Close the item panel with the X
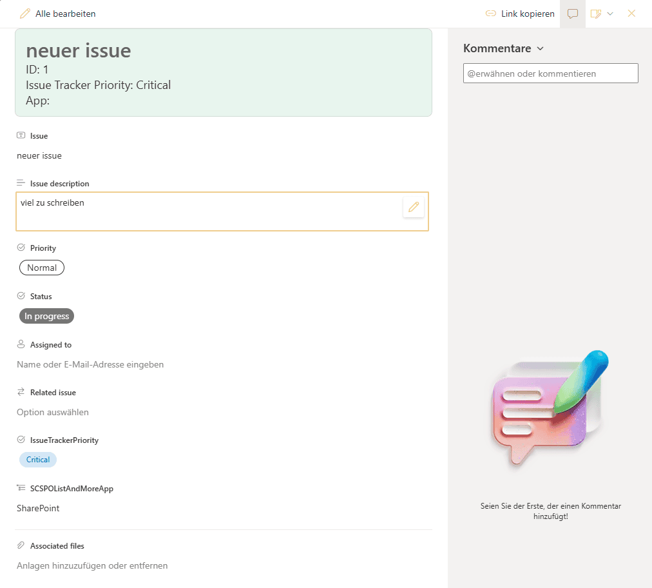 (631, 14)
